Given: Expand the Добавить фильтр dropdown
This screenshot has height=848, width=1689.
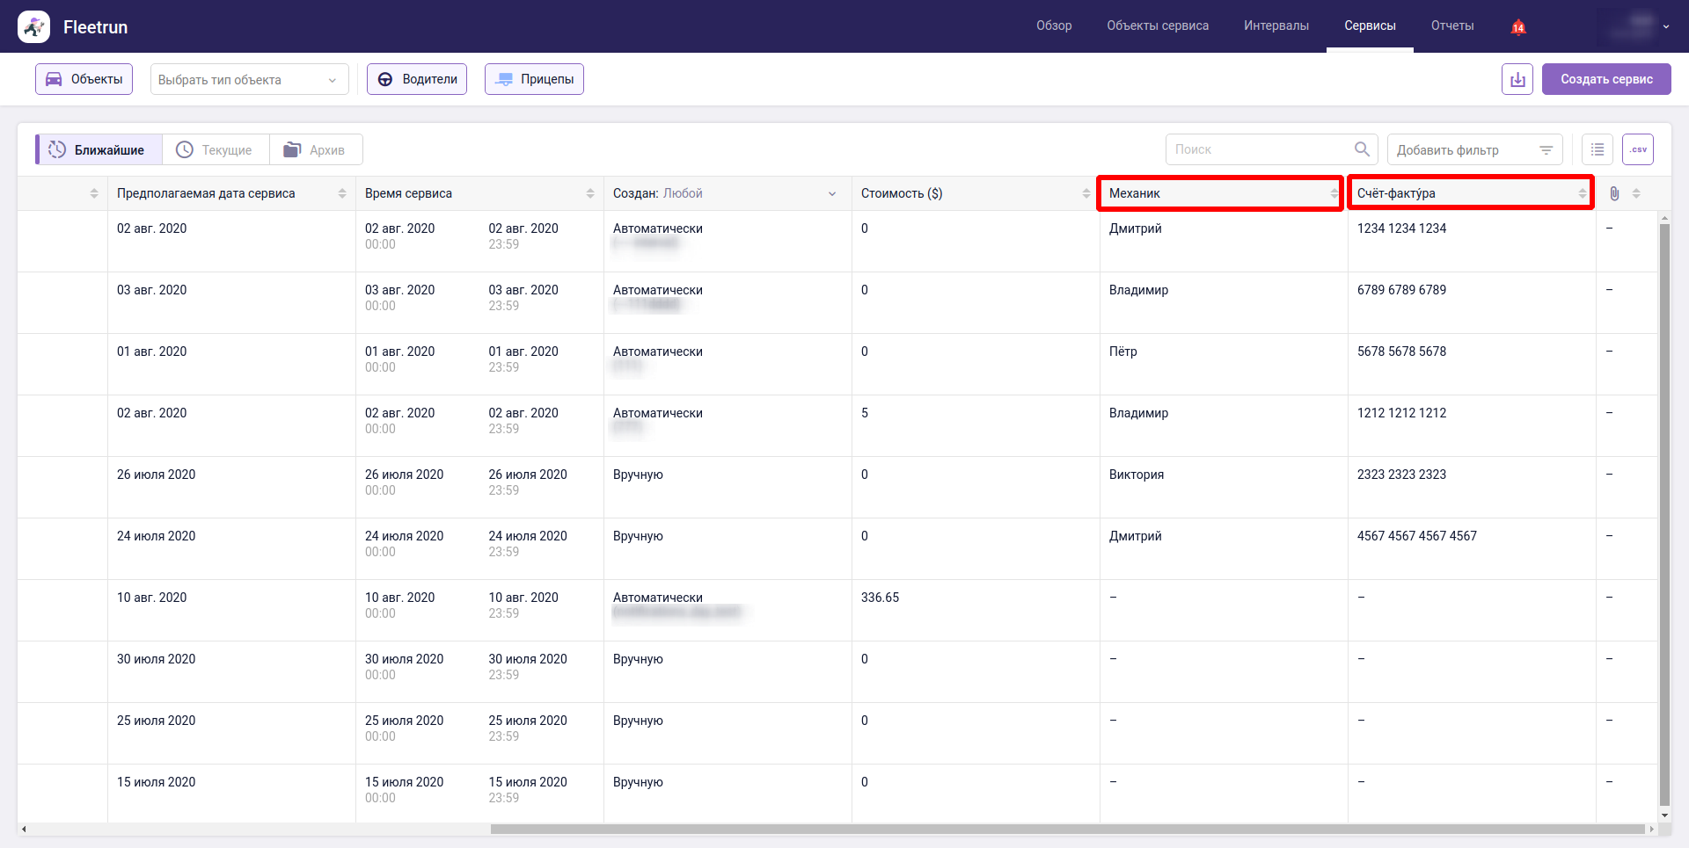Looking at the screenshot, I should pos(1474,149).
